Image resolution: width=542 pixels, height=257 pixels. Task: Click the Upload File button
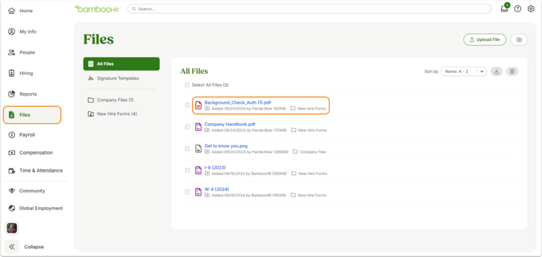pyautogui.click(x=484, y=40)
